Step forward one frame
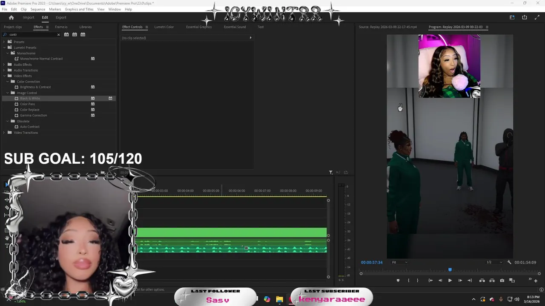 pos(460,280)
